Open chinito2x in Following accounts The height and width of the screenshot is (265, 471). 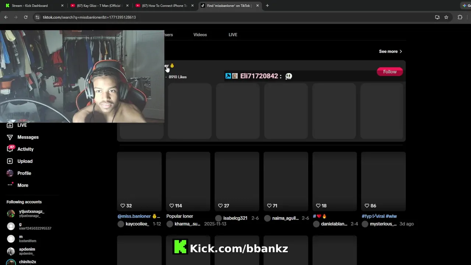[21, 262]
